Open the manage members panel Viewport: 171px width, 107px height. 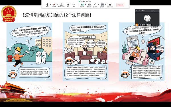coord(61,5)
